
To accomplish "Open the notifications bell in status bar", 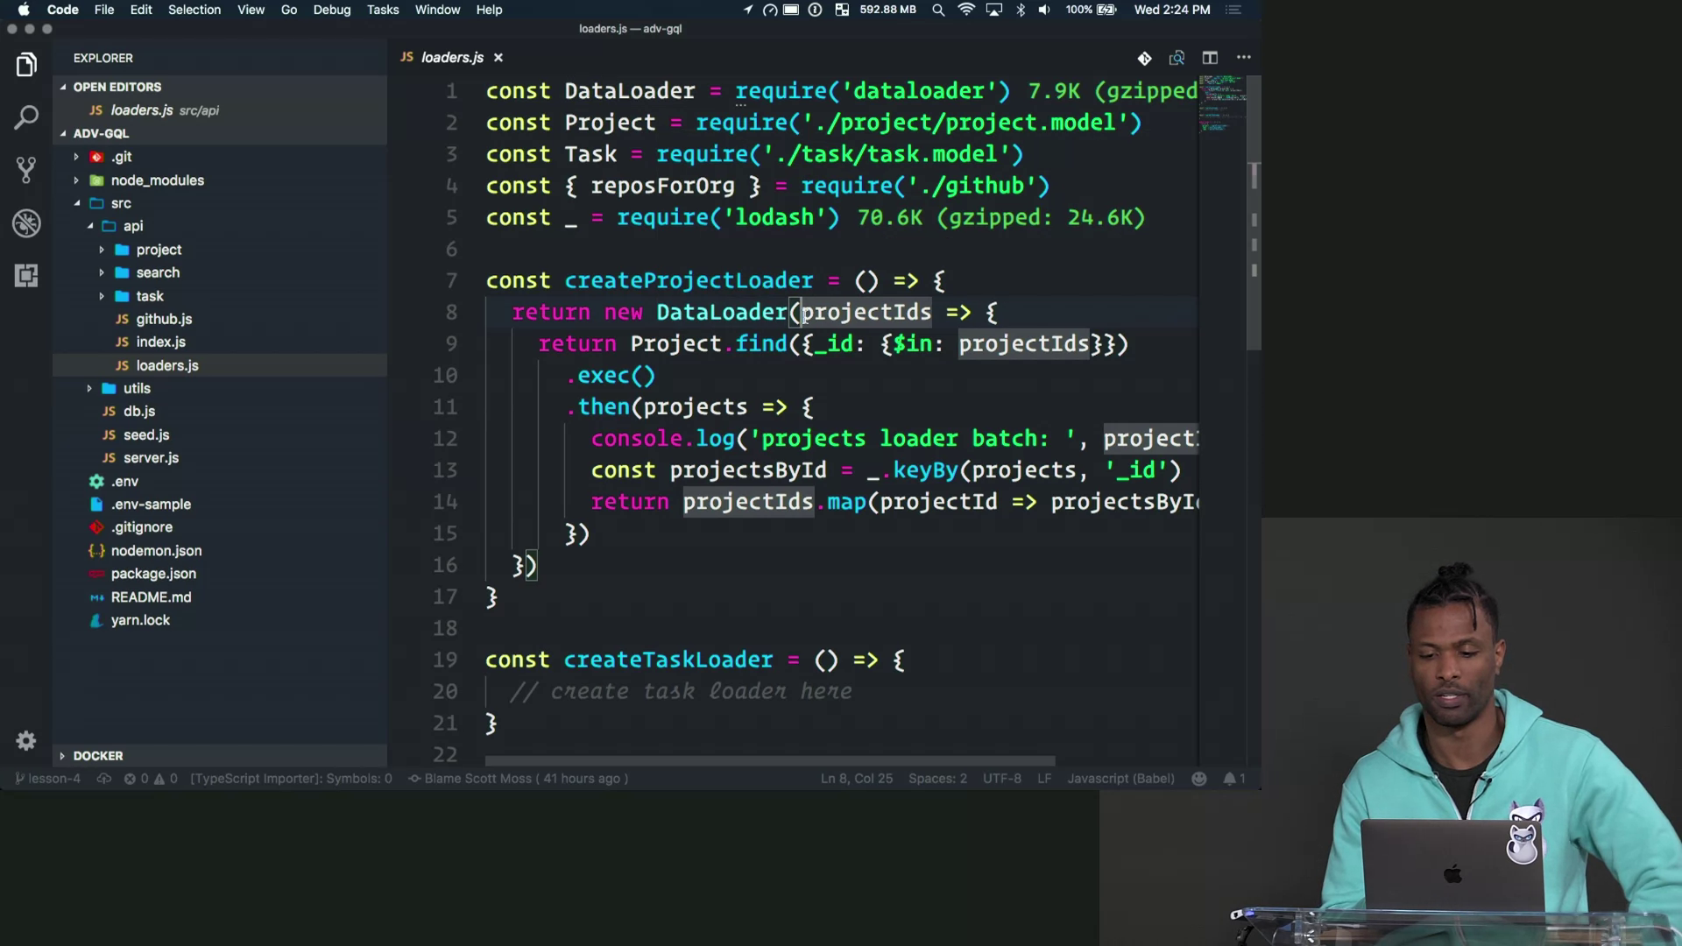I will tap(1233, 779).
